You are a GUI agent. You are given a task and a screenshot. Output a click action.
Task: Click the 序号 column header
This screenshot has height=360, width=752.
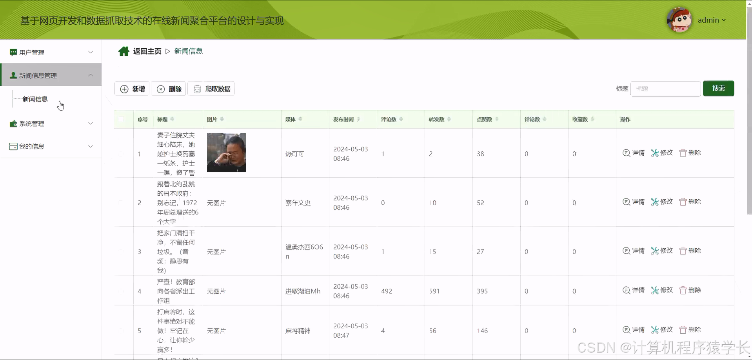(x=143, y=119)
